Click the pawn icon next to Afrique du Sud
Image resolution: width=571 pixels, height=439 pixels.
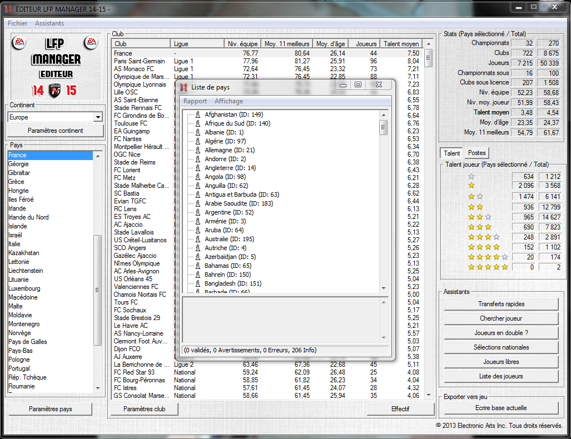(x=198, y=123)
